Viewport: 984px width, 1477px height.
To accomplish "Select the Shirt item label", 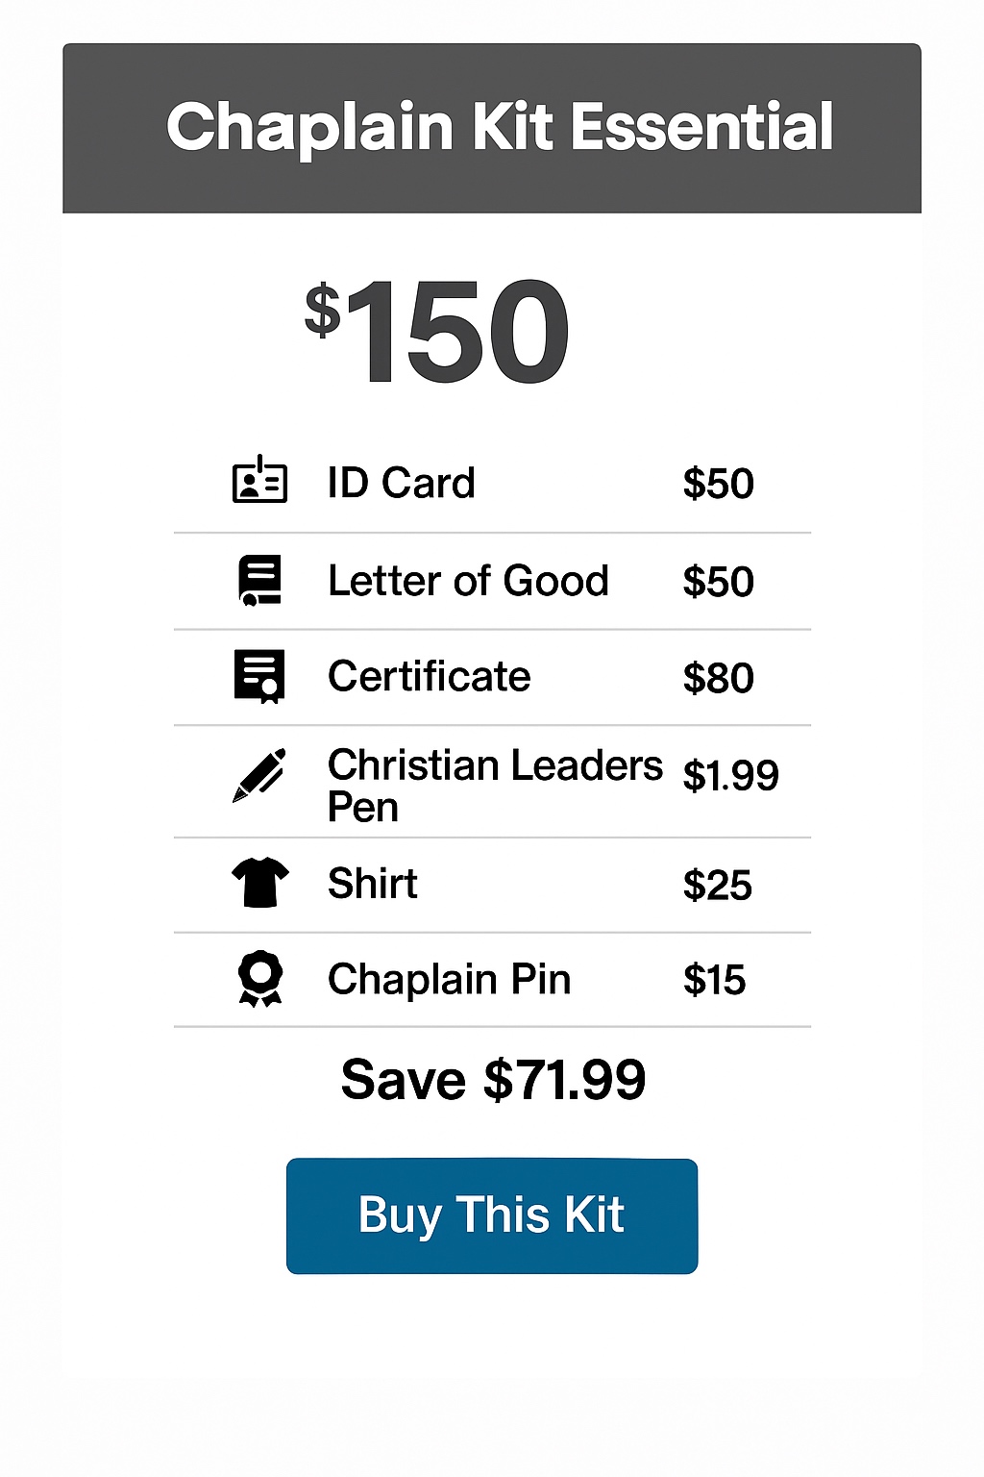I will click(x=373, y=884).
